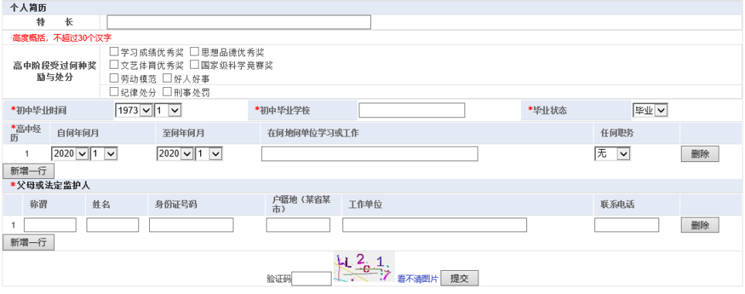Expand the 毕业状态 dropdown
Screen dimensions: 745x294
651,110
